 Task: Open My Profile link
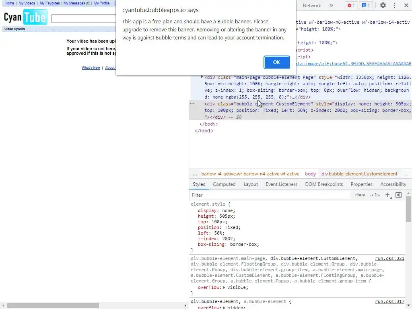[x=102, y=3]
